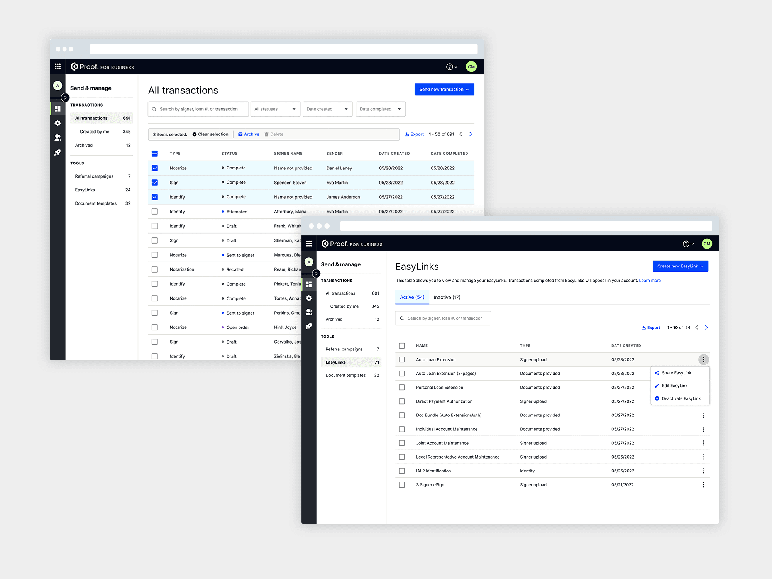This screenshot has width=772, height=579.
Task: Expand sidebar arrow in All transactions window
Action: (x=65, y=98)
